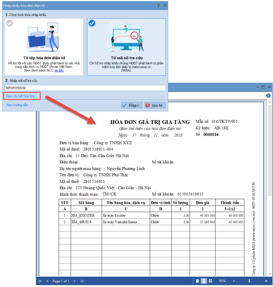This screenshot has height=287, width=273.
Task: Click seller name 'Công ty TNHH XYZ'
Action: pyautogui.click(x=113, y=143)
